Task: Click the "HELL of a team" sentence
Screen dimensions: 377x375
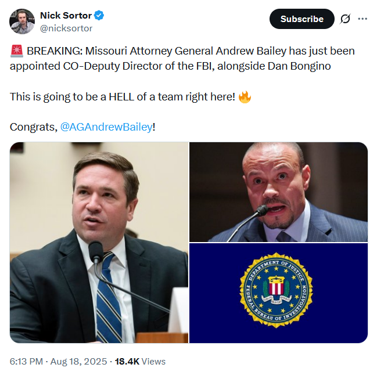Action: click(x=122, y=96)
